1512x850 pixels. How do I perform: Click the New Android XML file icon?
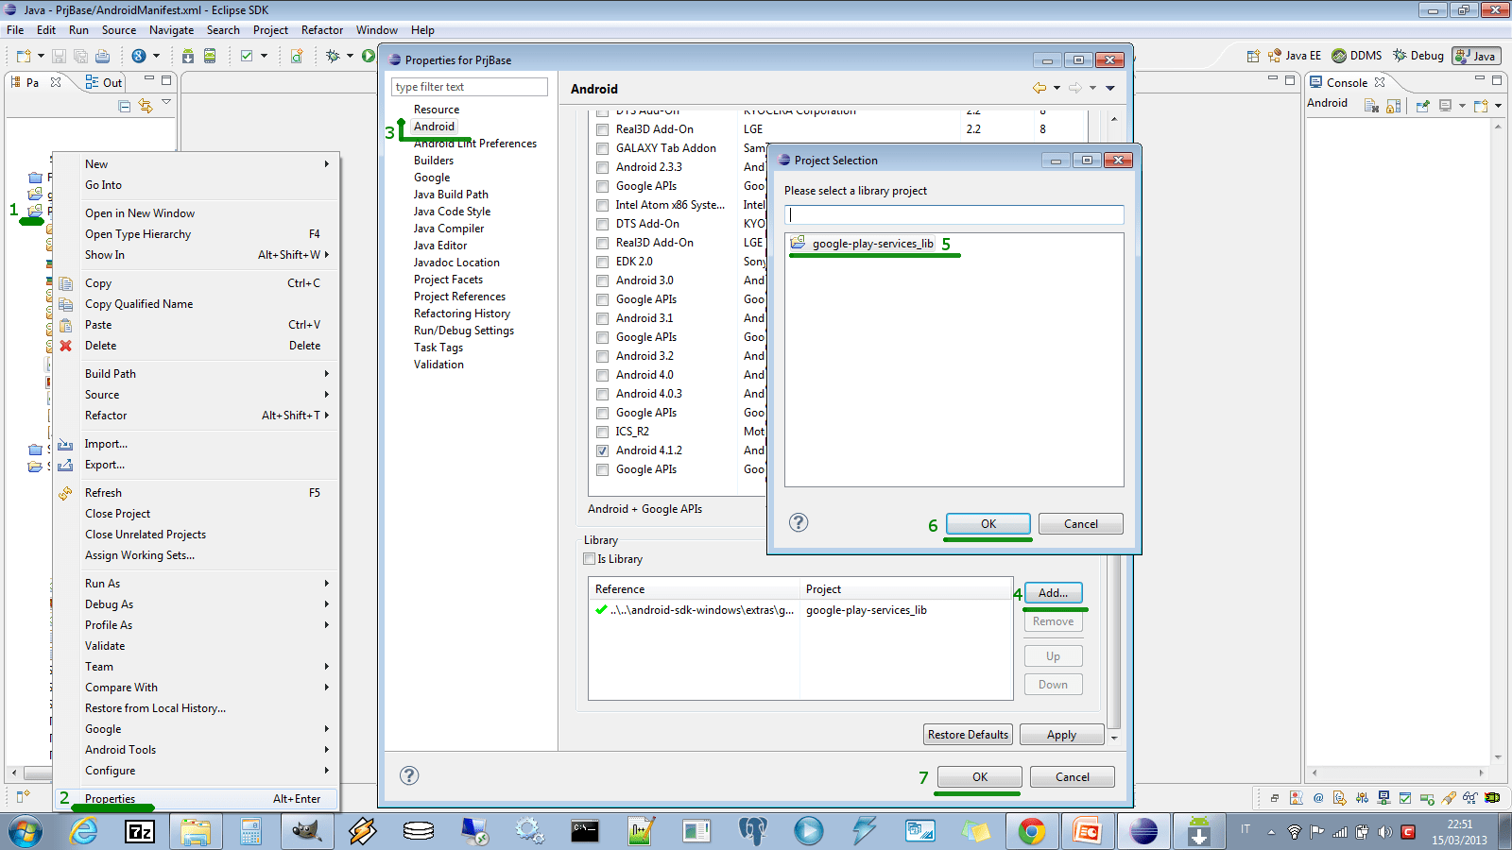click(297, 57)
